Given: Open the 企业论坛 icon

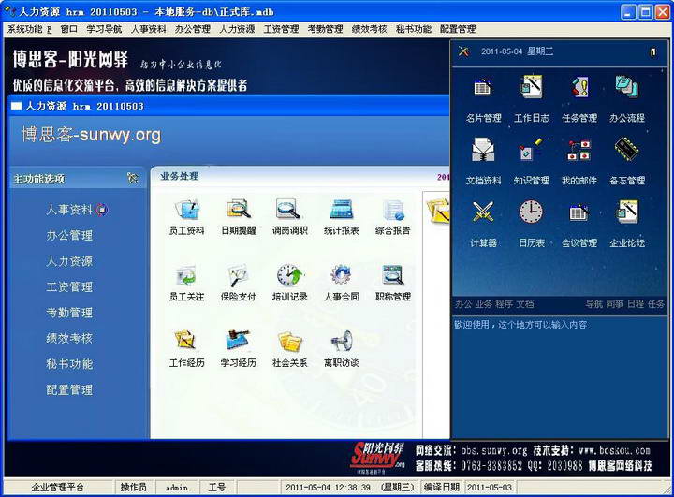Looking at the screenshot, I should pyautogui.click(x=627, y=212).
